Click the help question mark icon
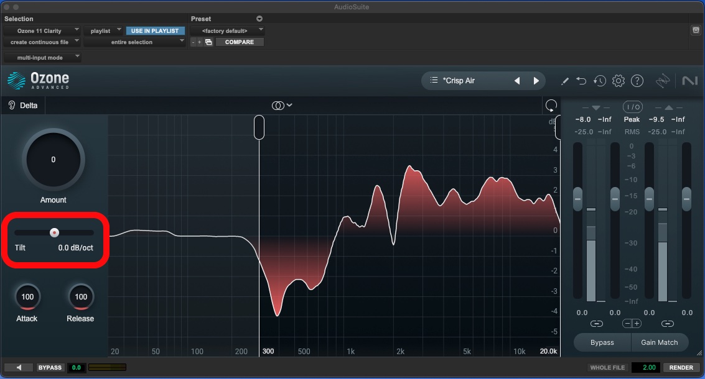The height and width of the screenshot is (379, 705). [x=637, y=81]
